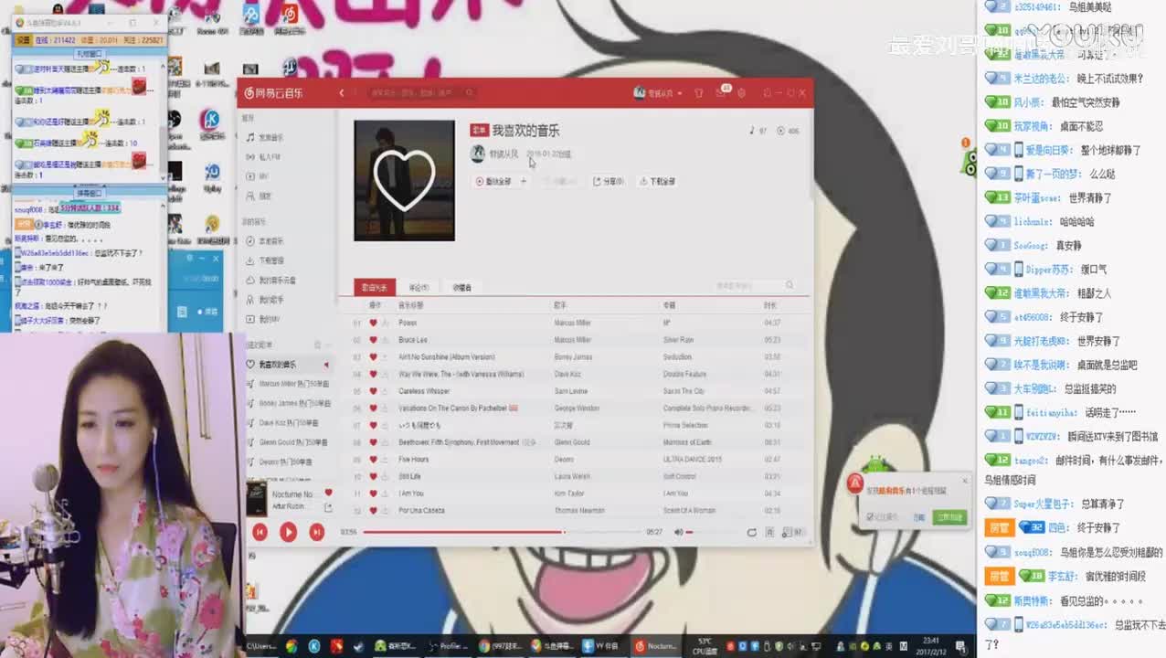The height and width of the screenshot is (658, 1166).
Task: Unlike the song Five Hours
Action: [x=373, y=460]
